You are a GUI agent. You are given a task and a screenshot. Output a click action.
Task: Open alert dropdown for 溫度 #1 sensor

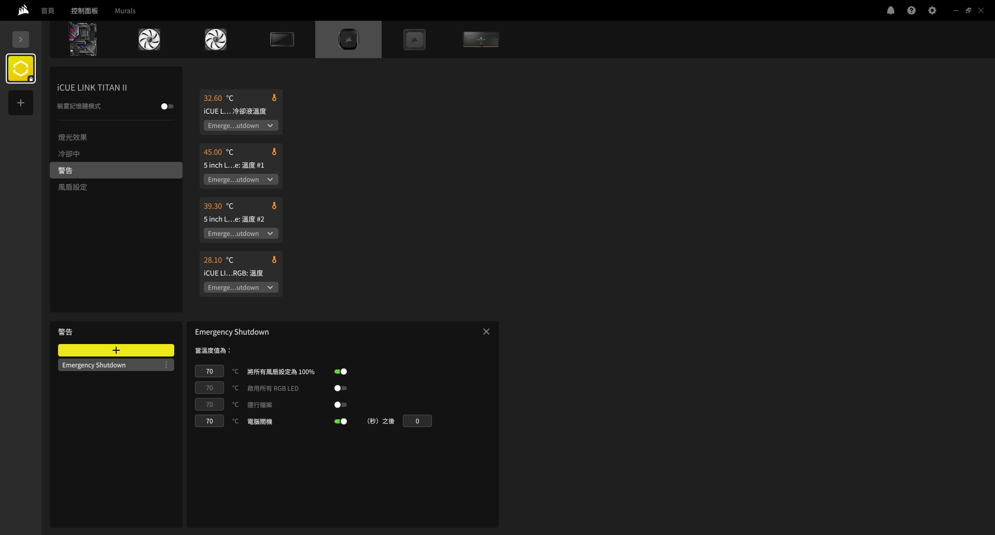241,180
